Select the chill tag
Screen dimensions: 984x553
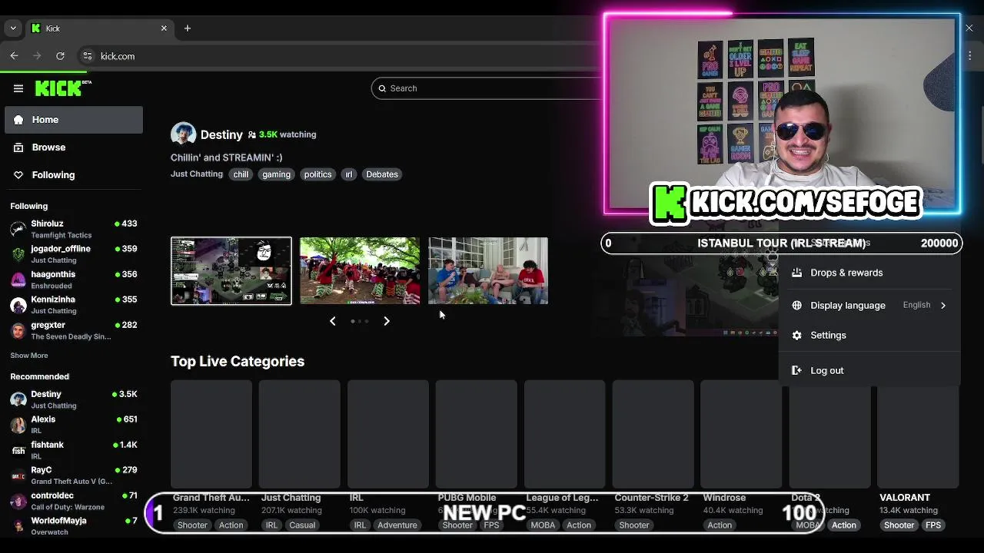click(241, 174)
